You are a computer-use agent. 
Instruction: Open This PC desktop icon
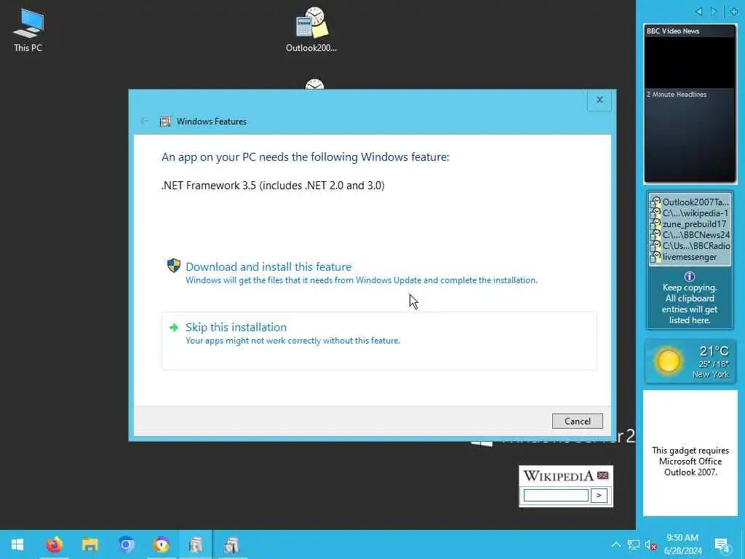28,29
